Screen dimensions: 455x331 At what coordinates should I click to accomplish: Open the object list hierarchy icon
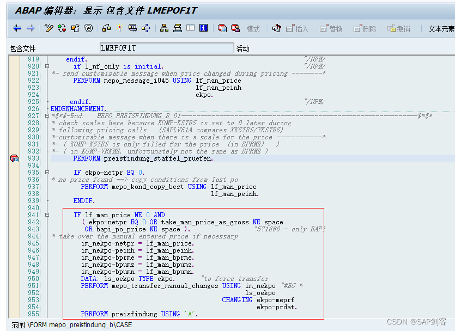coord(163,28)
